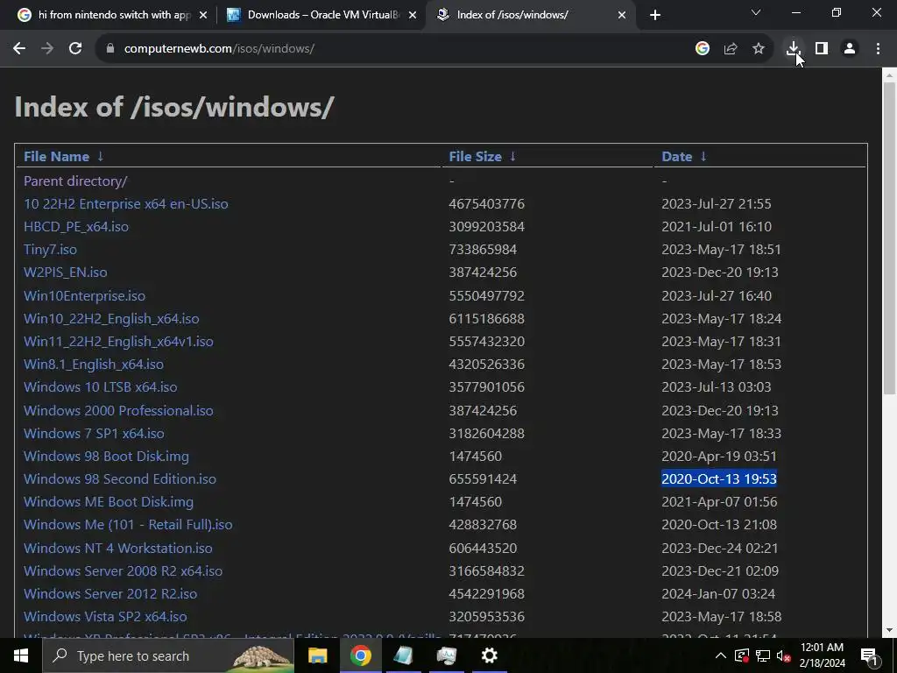Sort by Date header
This screenshot has height=673, width=897.
(677, 156)
